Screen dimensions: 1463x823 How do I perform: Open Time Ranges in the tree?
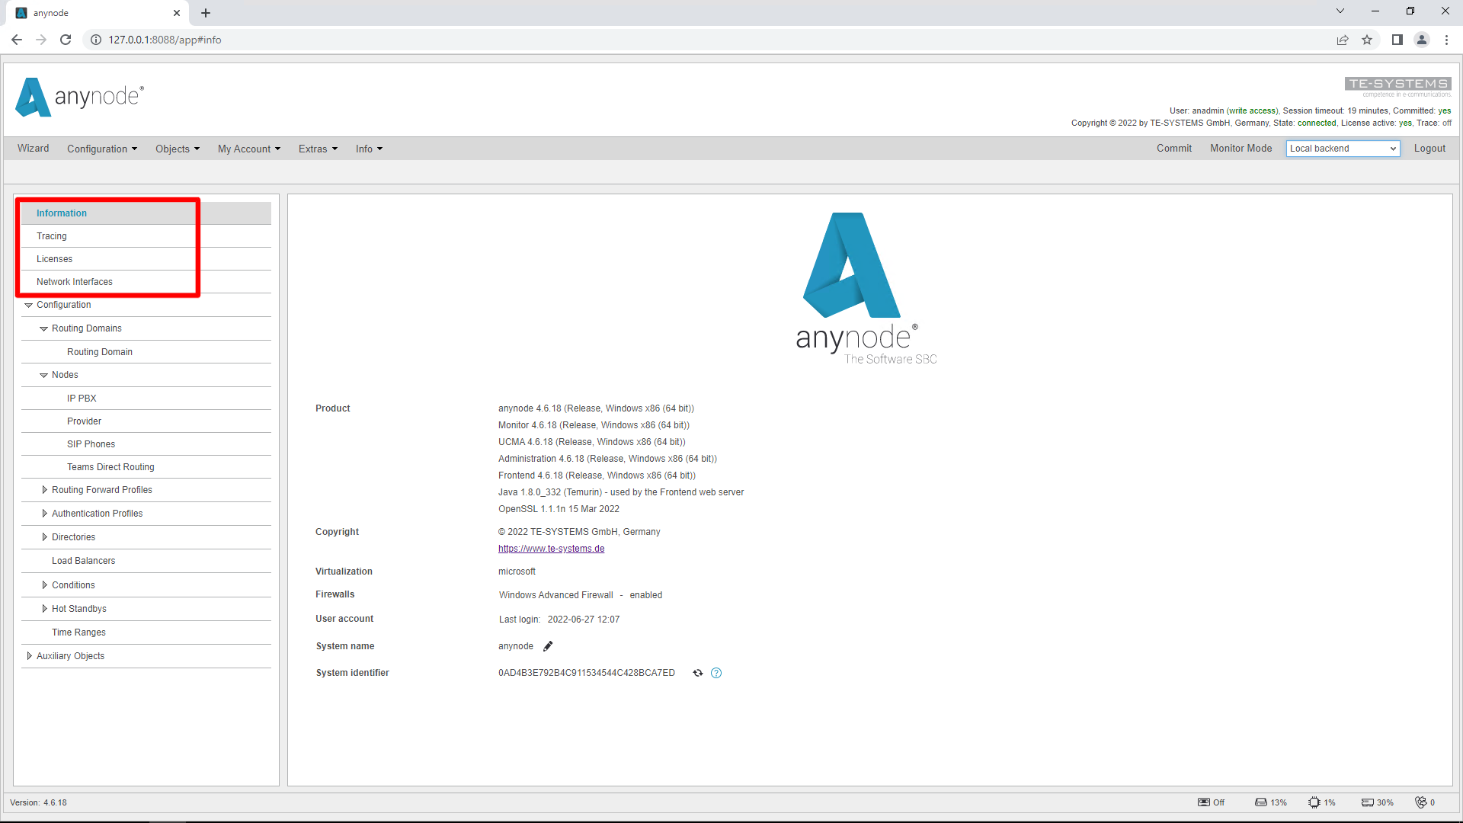78,632
